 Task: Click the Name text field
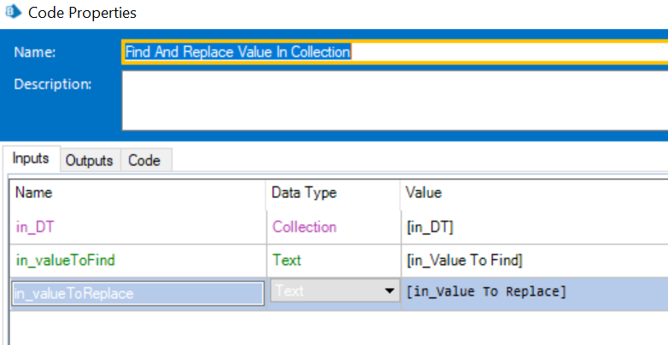tap(393, 52)
